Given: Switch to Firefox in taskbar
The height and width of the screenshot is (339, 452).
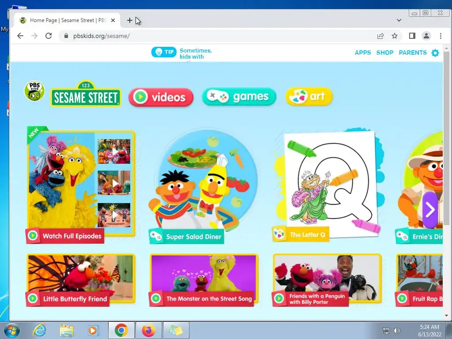Looking at the screenshot, I should pyautogui.click(x=149, y=330).
